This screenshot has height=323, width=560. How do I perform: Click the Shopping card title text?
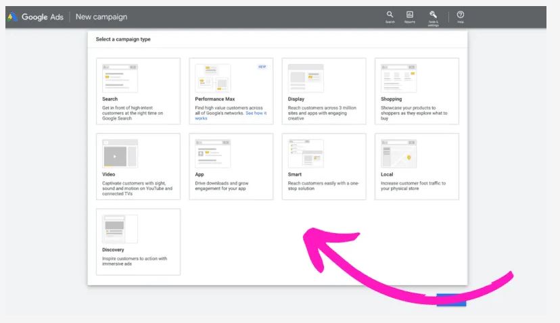tap(391, 99)
